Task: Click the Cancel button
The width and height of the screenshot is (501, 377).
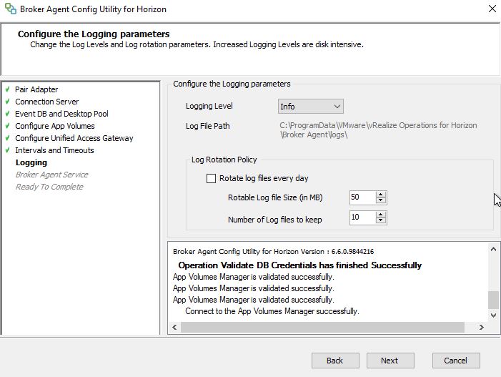Action: click(x=456, y=361)
